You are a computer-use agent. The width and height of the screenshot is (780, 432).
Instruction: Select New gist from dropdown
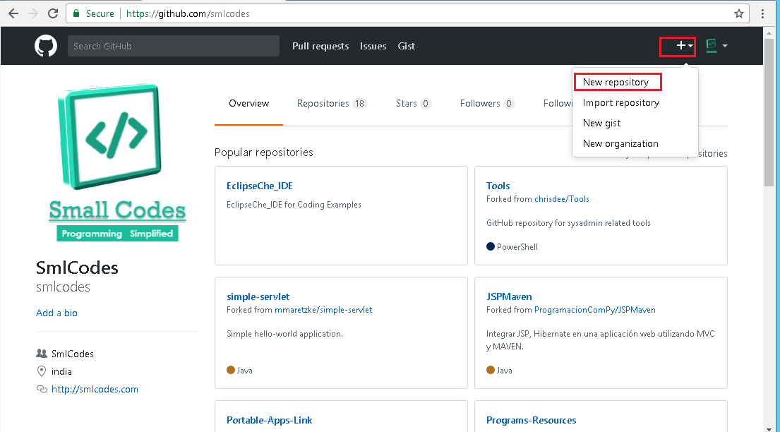tap(601, 123)
